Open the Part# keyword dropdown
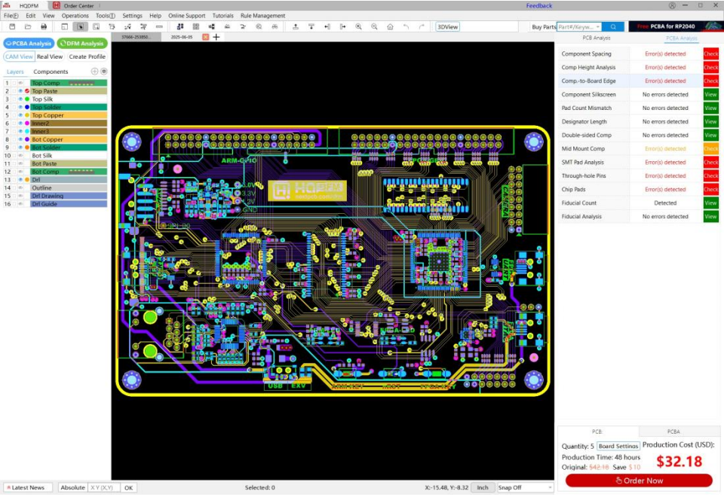This screenshot has width=724, height=497. [598, 26]
